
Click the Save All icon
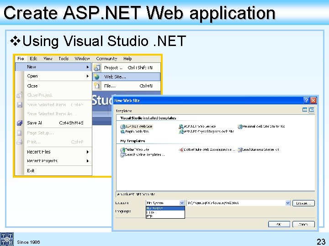click(x=20, y=123)
